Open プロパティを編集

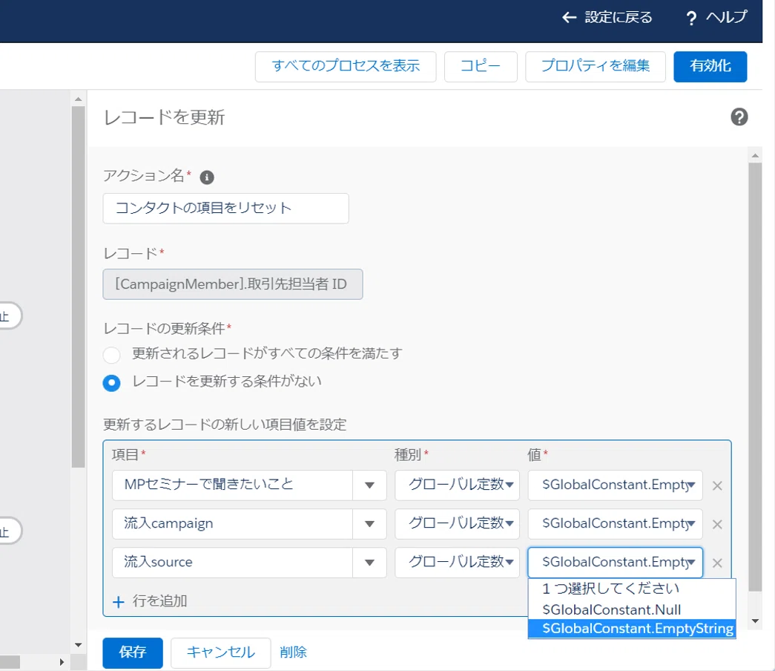[596, 66]
